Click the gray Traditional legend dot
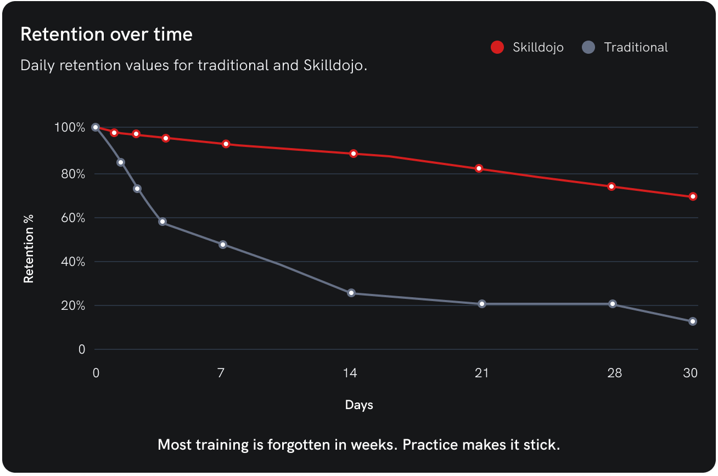The height and width of the screenshot is (476, 718). tap(588, 48)
